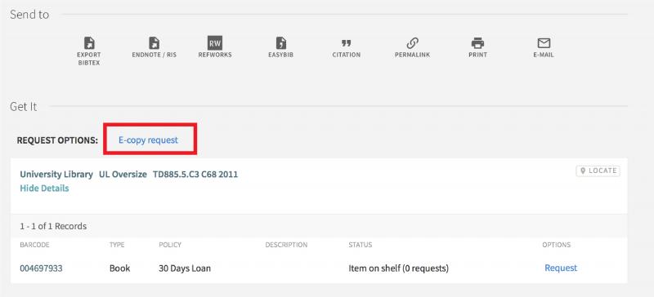654x297 pixels.
Task: Click the Options column header
Action: (x=557, y=245)
